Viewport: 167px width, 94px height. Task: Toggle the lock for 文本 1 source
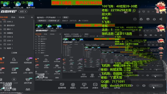click(x=1, y=44)
